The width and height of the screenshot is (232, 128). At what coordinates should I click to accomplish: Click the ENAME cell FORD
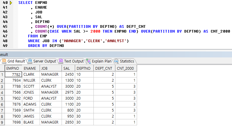[x=31, y=98]
